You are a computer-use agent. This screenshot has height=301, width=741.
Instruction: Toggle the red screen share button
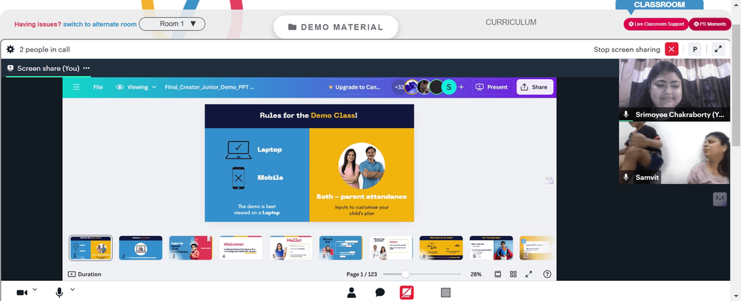[407, 293]
